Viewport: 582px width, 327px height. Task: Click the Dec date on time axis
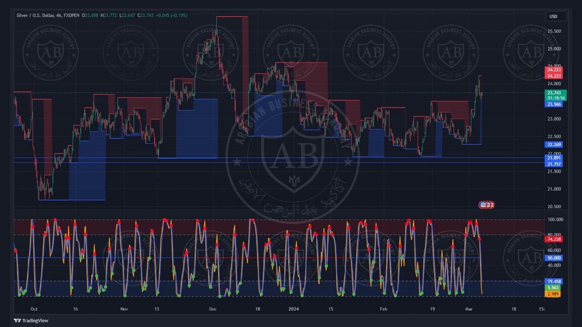coord(213,309)
